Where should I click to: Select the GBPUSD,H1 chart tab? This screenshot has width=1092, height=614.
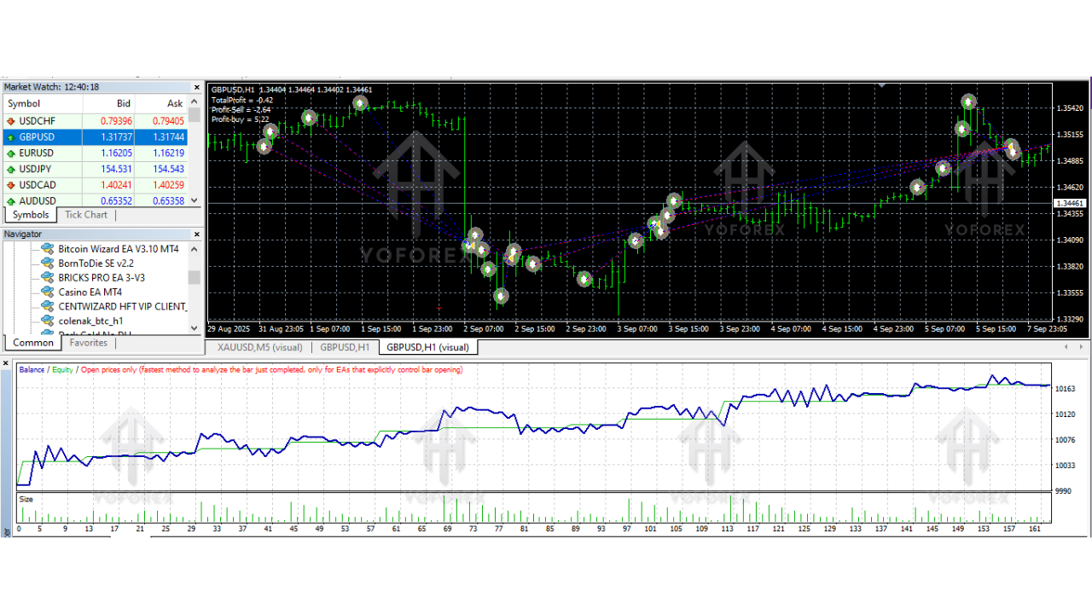(x=345, y=347)
